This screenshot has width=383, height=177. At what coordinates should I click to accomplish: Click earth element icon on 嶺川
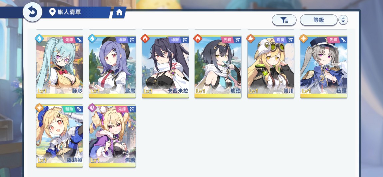coord(250,38)
